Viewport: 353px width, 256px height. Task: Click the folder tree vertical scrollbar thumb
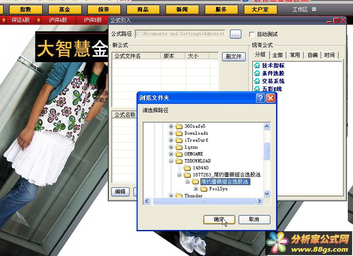point(267,151)
